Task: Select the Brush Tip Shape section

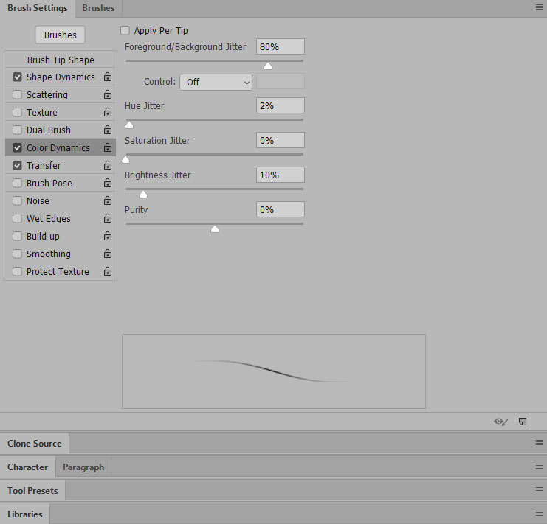Action: [61, 60]
